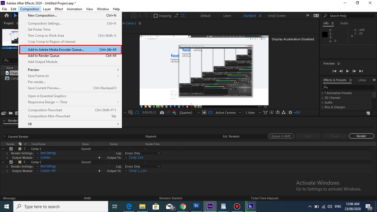Take a snapshot of the composition

162,112
